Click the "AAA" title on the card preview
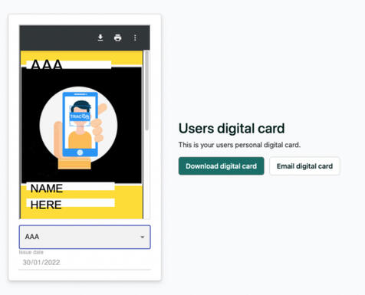This screenshot has width=365, height=295. pyautogui.click(x=47, y=64)
